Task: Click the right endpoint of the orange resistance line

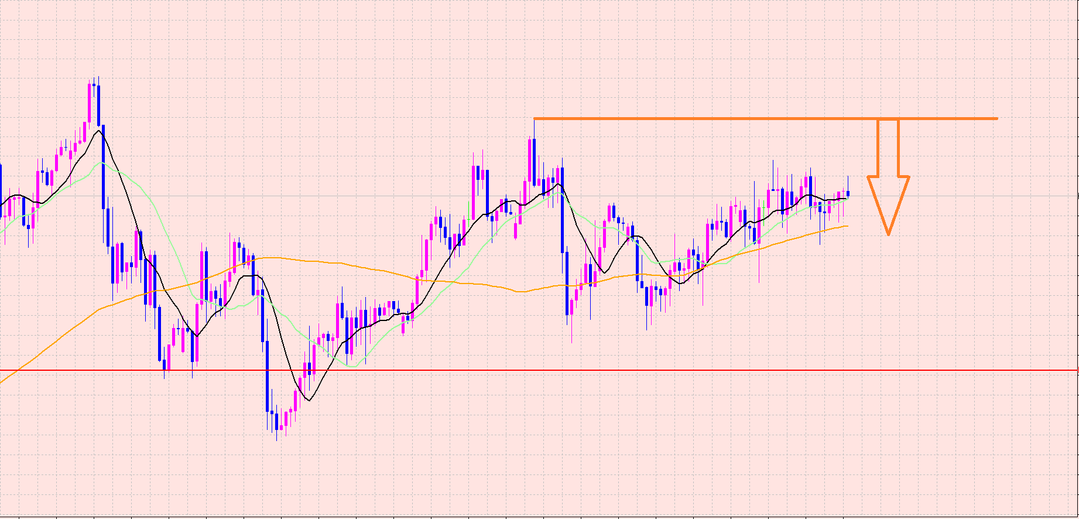Action: tap(996, 119)
